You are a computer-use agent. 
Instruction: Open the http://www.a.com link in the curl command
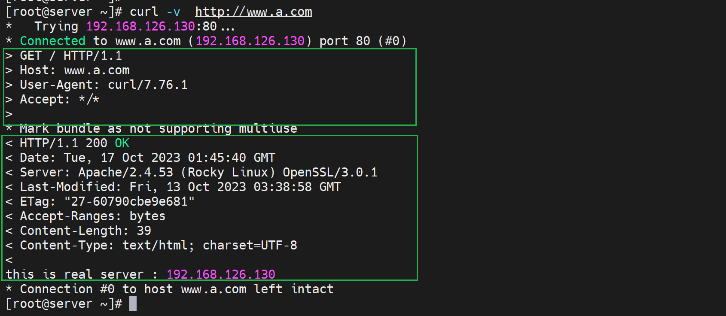[x=253, y=12]
